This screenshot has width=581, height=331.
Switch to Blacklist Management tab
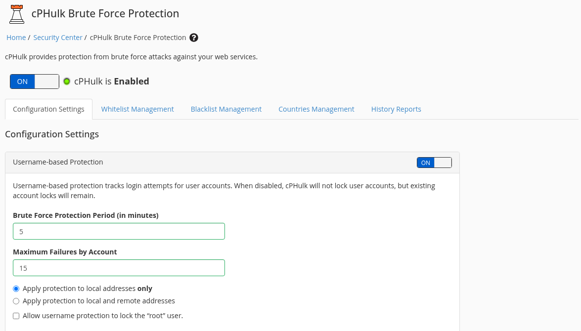(226, 109)
